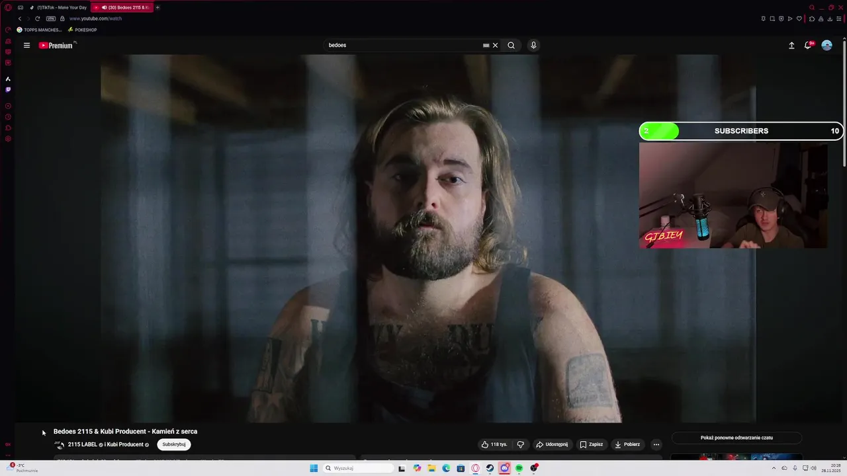Clear the YouTube search text with X

(x=495, y=46)
